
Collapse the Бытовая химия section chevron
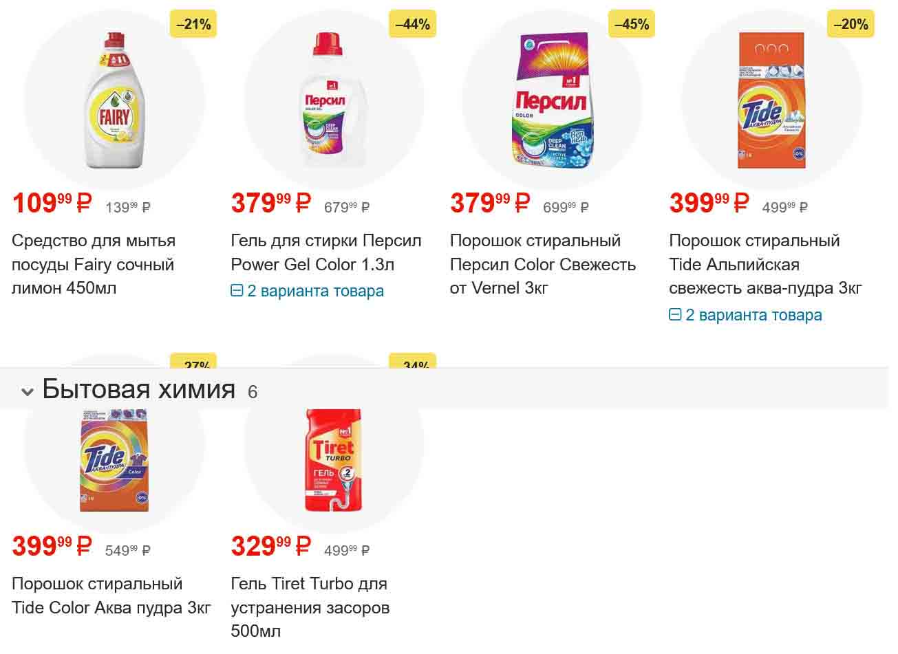coord(28,392)
